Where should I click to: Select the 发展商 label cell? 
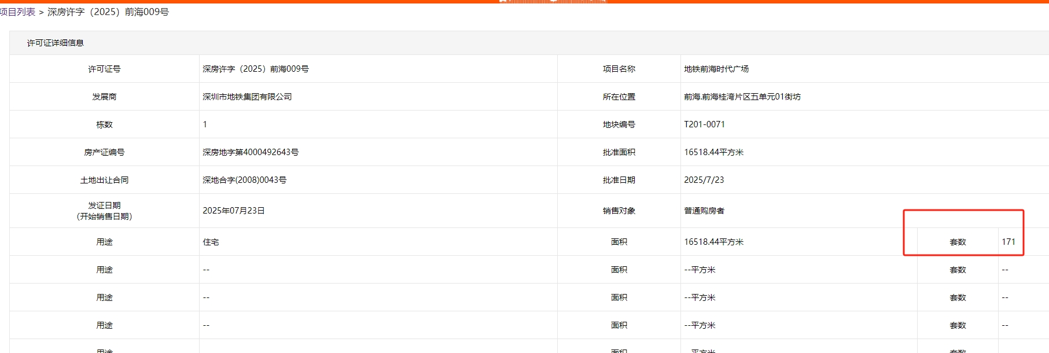(104, 97)
